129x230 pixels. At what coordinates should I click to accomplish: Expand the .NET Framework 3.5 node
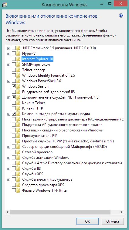click(8, 48)
